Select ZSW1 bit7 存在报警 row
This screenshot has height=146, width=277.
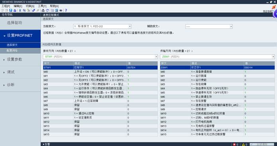click(217, 101)
